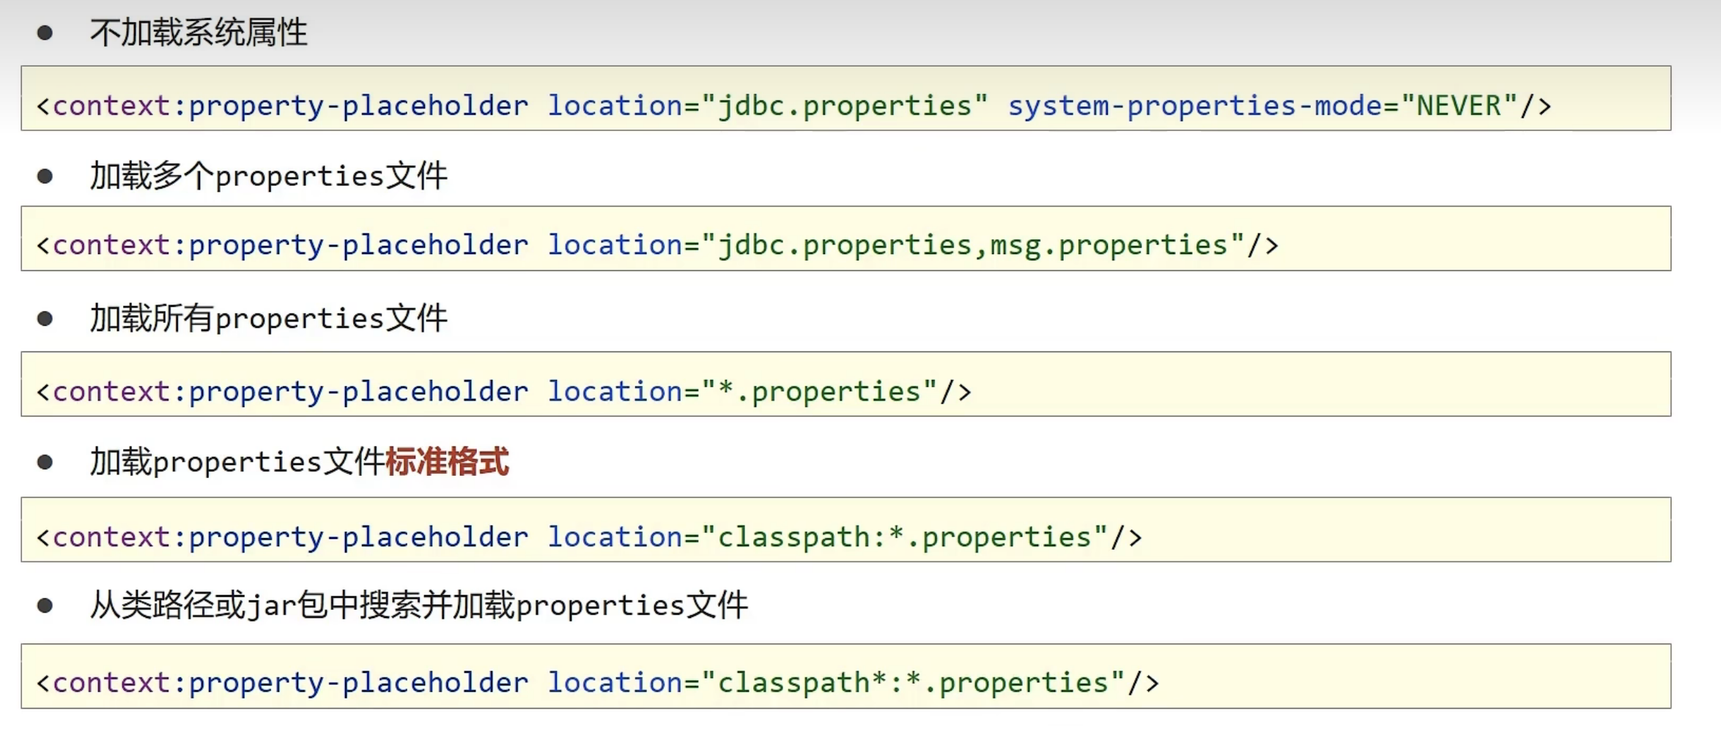1721x738 pixels.
Task: Click the heading '加载多个properties文件'
Action: pyautogui.click(x=268, y=176)
